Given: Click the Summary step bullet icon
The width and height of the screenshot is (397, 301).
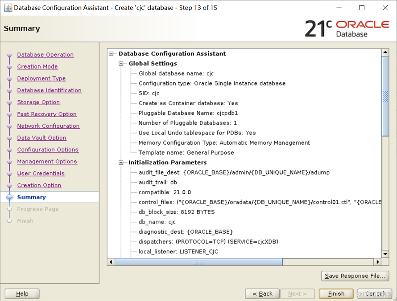Looking at the screenshot, I should [x=9, y=197].
